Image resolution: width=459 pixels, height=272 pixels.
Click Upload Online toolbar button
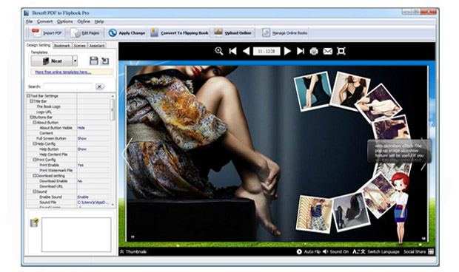point(233,33)
